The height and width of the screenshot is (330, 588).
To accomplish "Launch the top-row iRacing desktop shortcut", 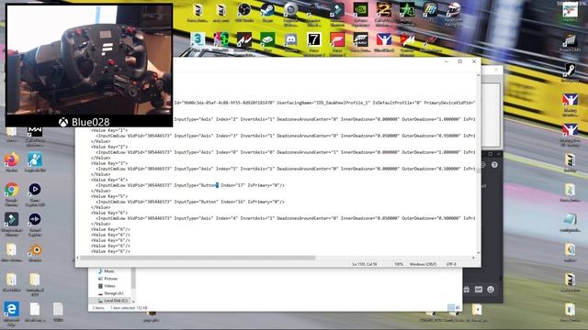I will coord(384,42).
